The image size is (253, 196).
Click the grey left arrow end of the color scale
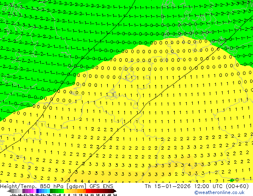[9, 191]
